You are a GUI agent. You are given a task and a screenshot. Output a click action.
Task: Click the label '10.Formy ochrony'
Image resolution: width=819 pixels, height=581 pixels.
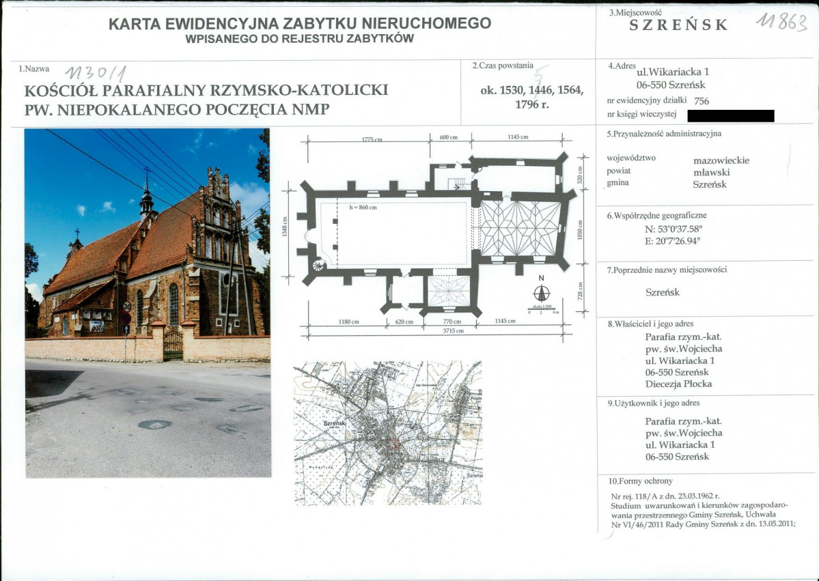[640, 481]
